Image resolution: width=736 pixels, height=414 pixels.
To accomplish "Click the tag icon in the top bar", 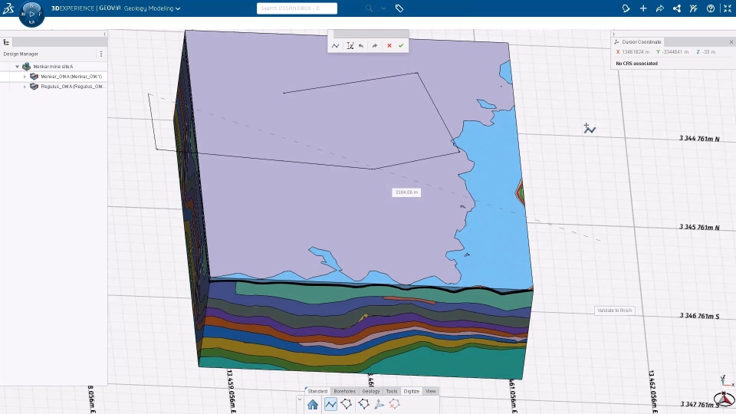I will (399, 8).
